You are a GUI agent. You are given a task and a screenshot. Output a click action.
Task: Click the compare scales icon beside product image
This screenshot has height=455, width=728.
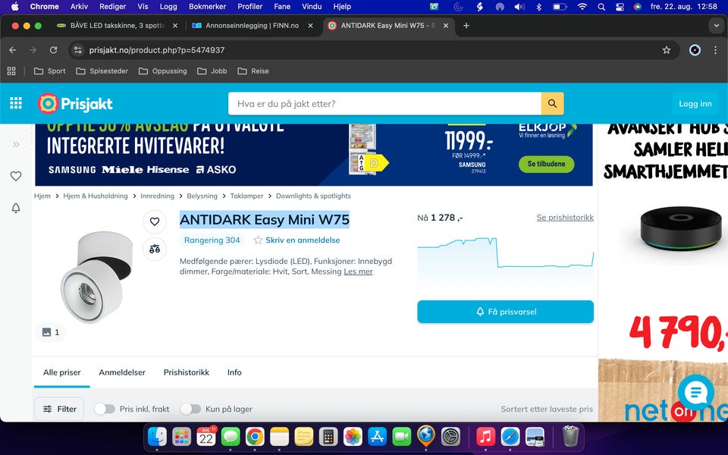(x=155, y=249)
